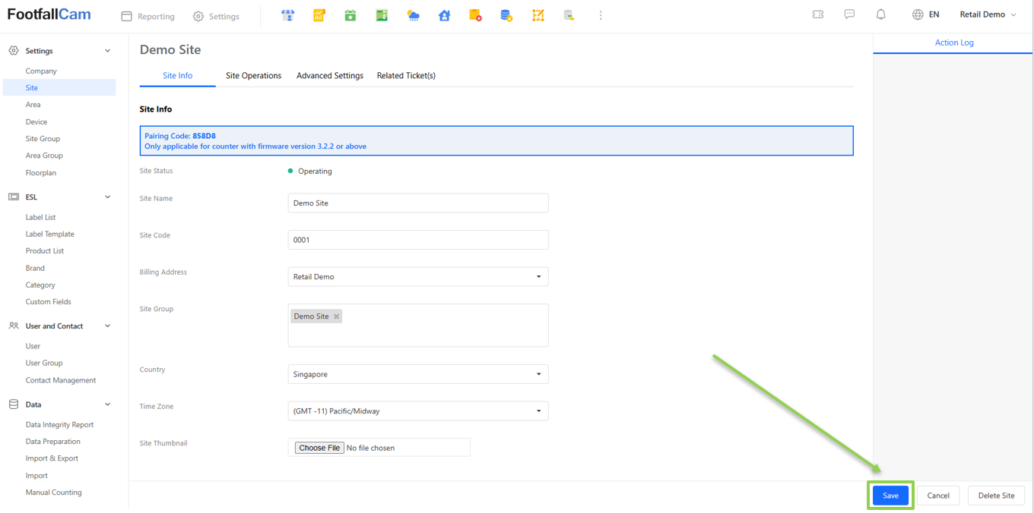Click the Choose File button for thumbnail
1034x513 pixels.
319,448
